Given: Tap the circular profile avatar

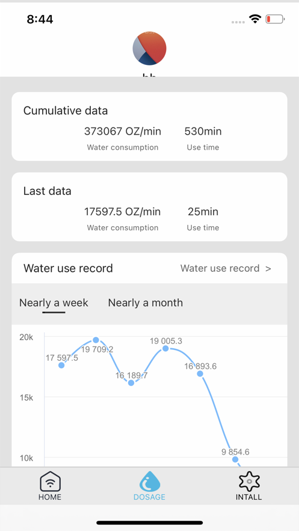Looking at the screenshot, I should pyautogui.click(x=149, y=48).
